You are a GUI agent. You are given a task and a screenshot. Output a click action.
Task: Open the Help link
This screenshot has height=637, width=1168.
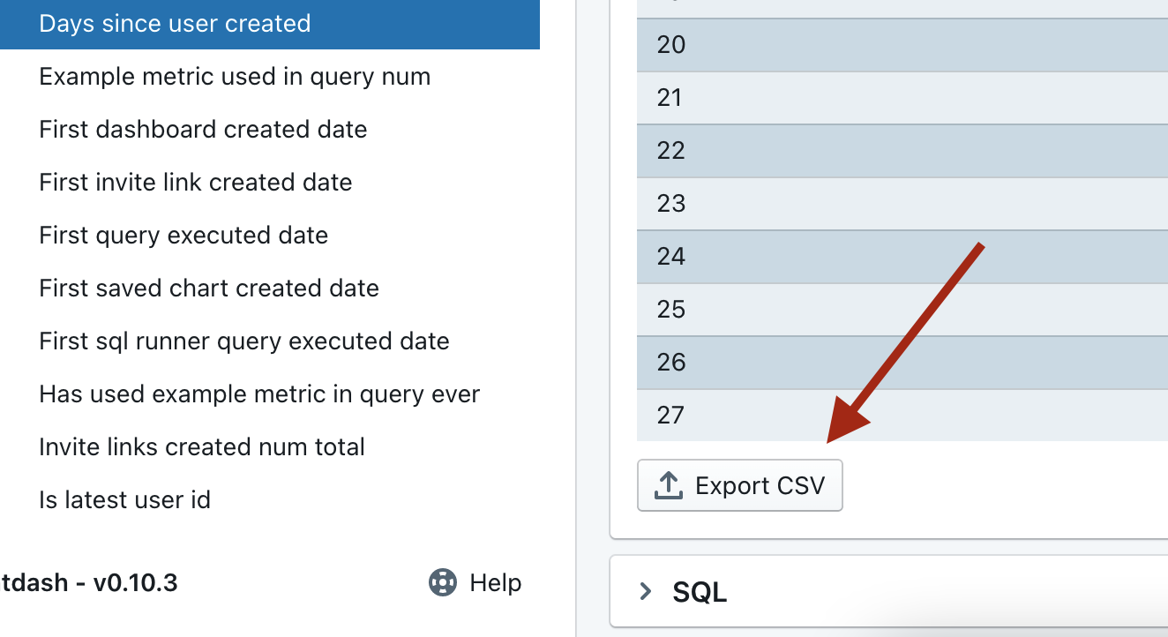click(495, 583)
